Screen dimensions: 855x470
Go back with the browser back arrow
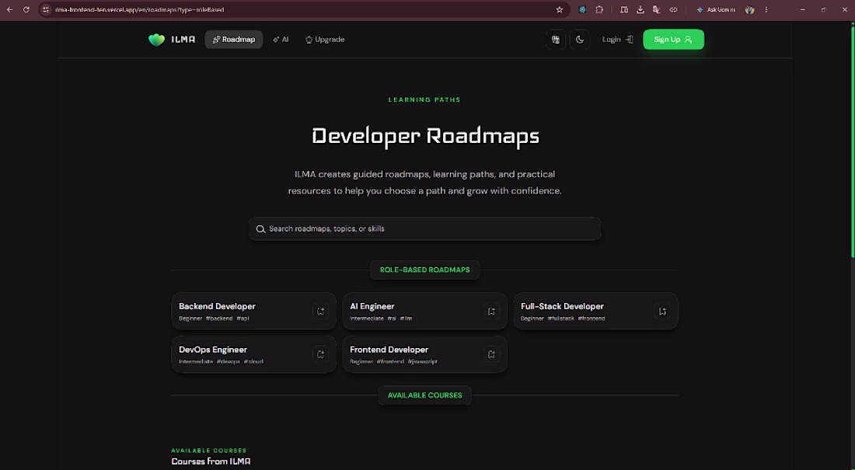tap(9, 9)
